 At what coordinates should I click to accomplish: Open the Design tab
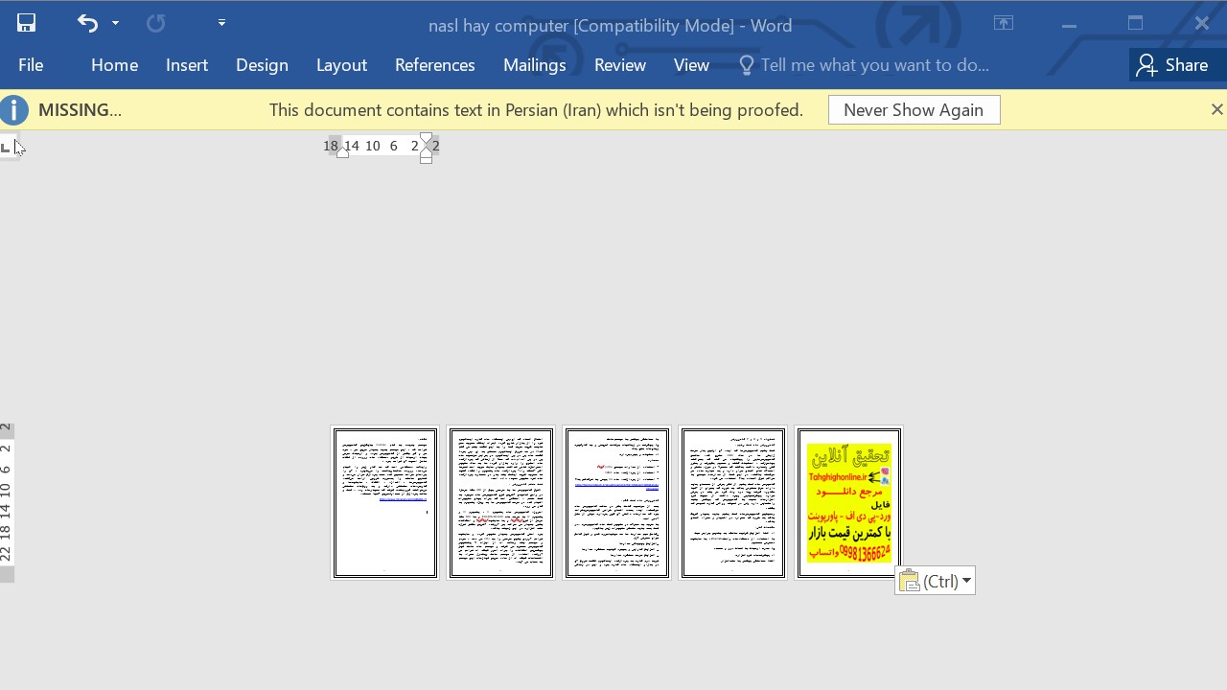pos(262,65)
